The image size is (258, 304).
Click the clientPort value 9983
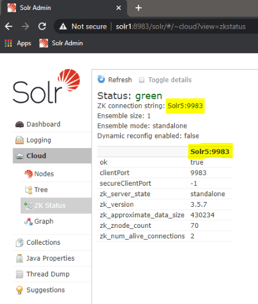tap(198, 173)
